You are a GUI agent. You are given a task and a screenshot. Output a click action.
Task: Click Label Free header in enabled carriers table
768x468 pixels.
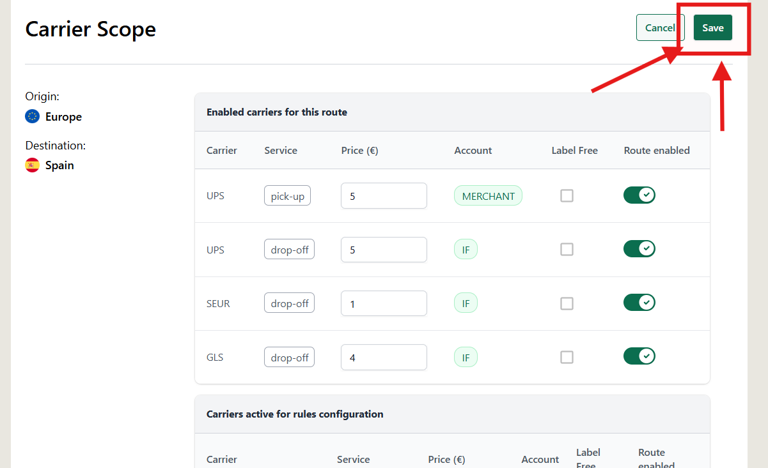[575, 150]
